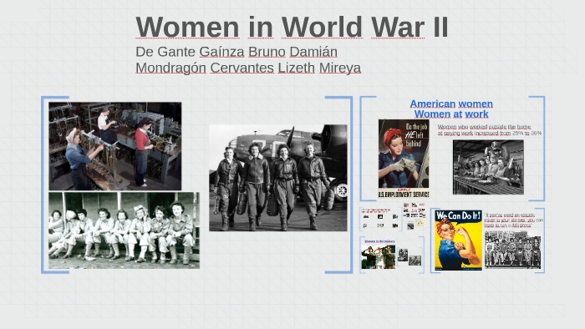Open the color photo of women factory workers
The height and width of the screenshot is (329, 585).
(115, 146)
